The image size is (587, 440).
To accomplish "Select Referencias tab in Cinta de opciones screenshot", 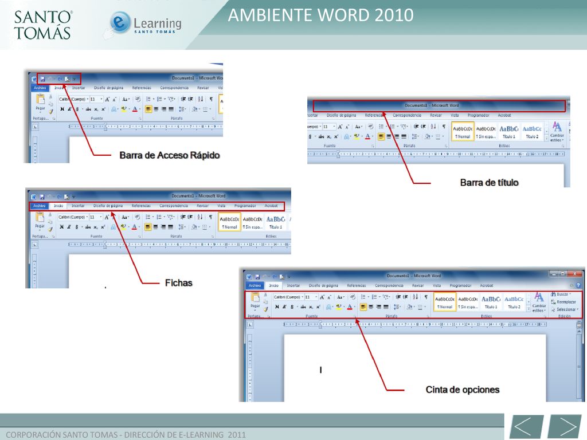I will pos(357,285).
